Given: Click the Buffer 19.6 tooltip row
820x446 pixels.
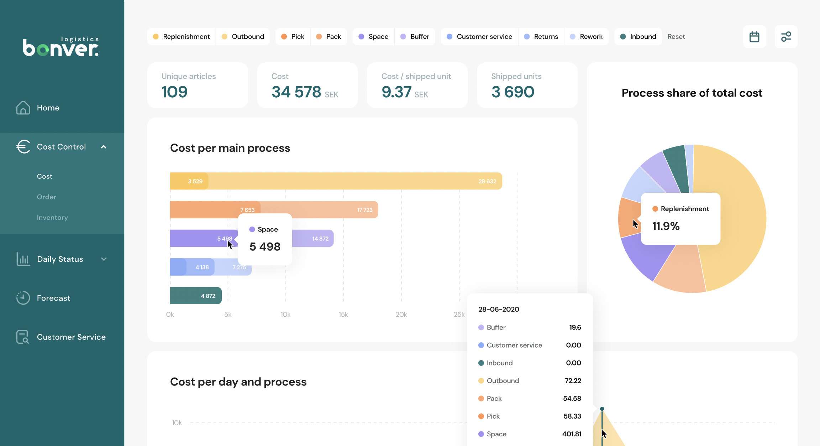Looking at the screenshot, I should [530, 327].
